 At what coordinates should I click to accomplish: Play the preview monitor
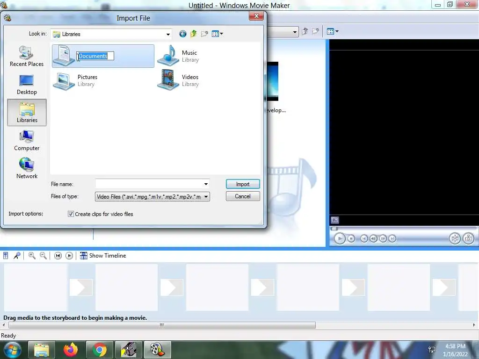[340, 238]
